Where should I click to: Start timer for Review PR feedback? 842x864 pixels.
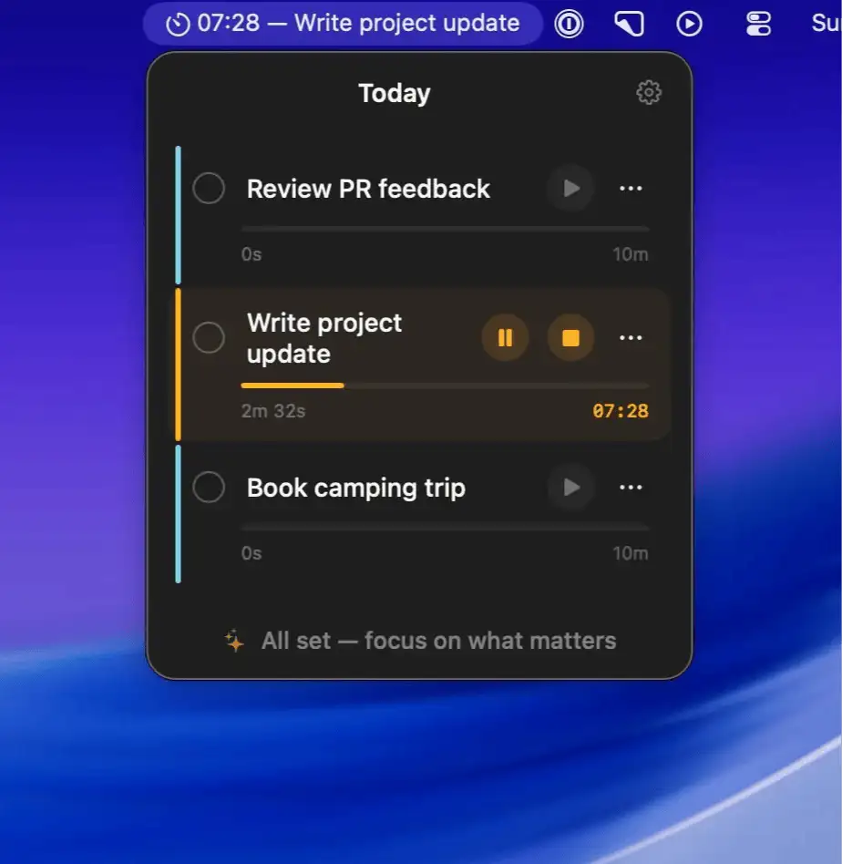tap(570, 189)
